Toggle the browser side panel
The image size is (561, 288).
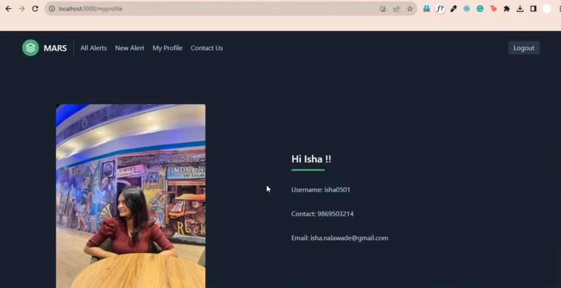[x=533, y=9]
